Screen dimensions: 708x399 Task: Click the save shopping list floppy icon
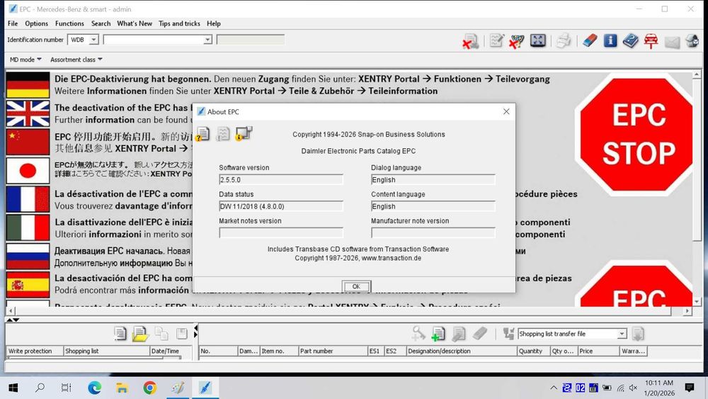[181, 334]
